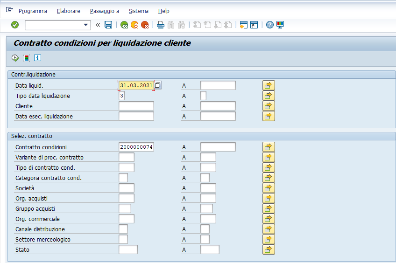Open the Passaggio a menu

pos(105,11)
